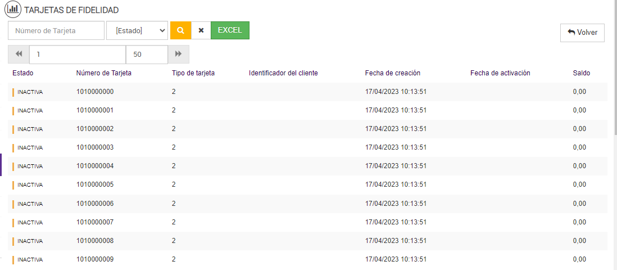Sort by Número de Tarjeta column header
The height and width of the screenshot is (270, 617).
(x=103, y=73)
